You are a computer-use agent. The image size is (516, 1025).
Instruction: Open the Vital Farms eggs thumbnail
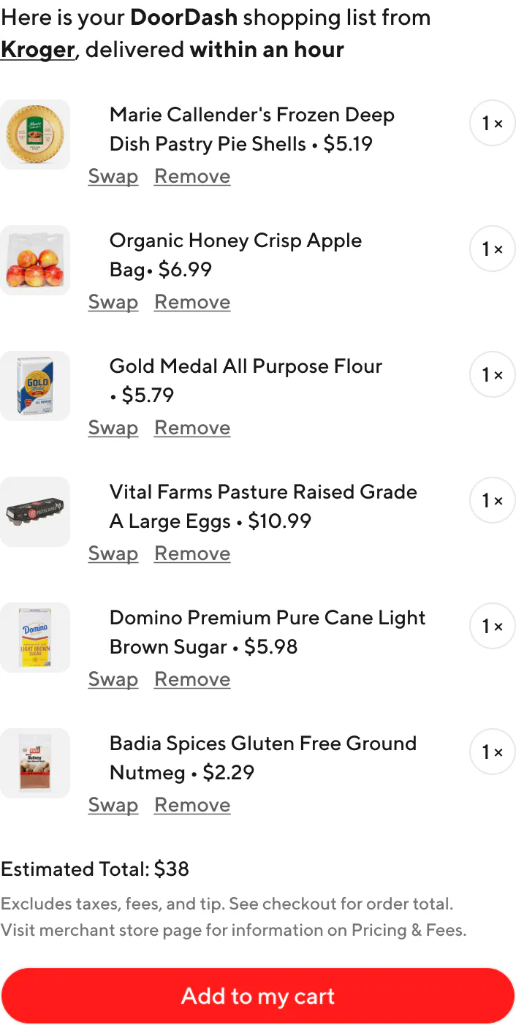pyautogui.click(x=35, y=512)
